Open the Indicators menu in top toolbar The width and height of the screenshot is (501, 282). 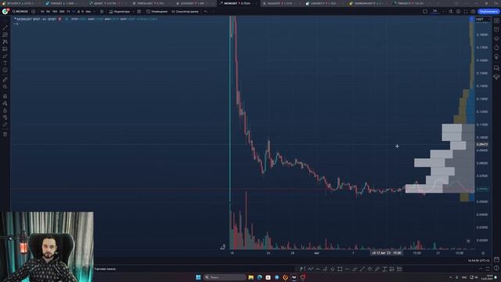(x=120, y=12)
